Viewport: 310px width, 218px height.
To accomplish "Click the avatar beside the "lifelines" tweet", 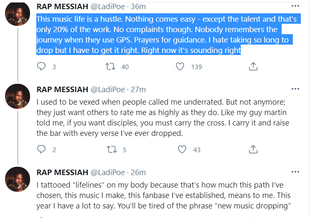I will pos(17,180).
